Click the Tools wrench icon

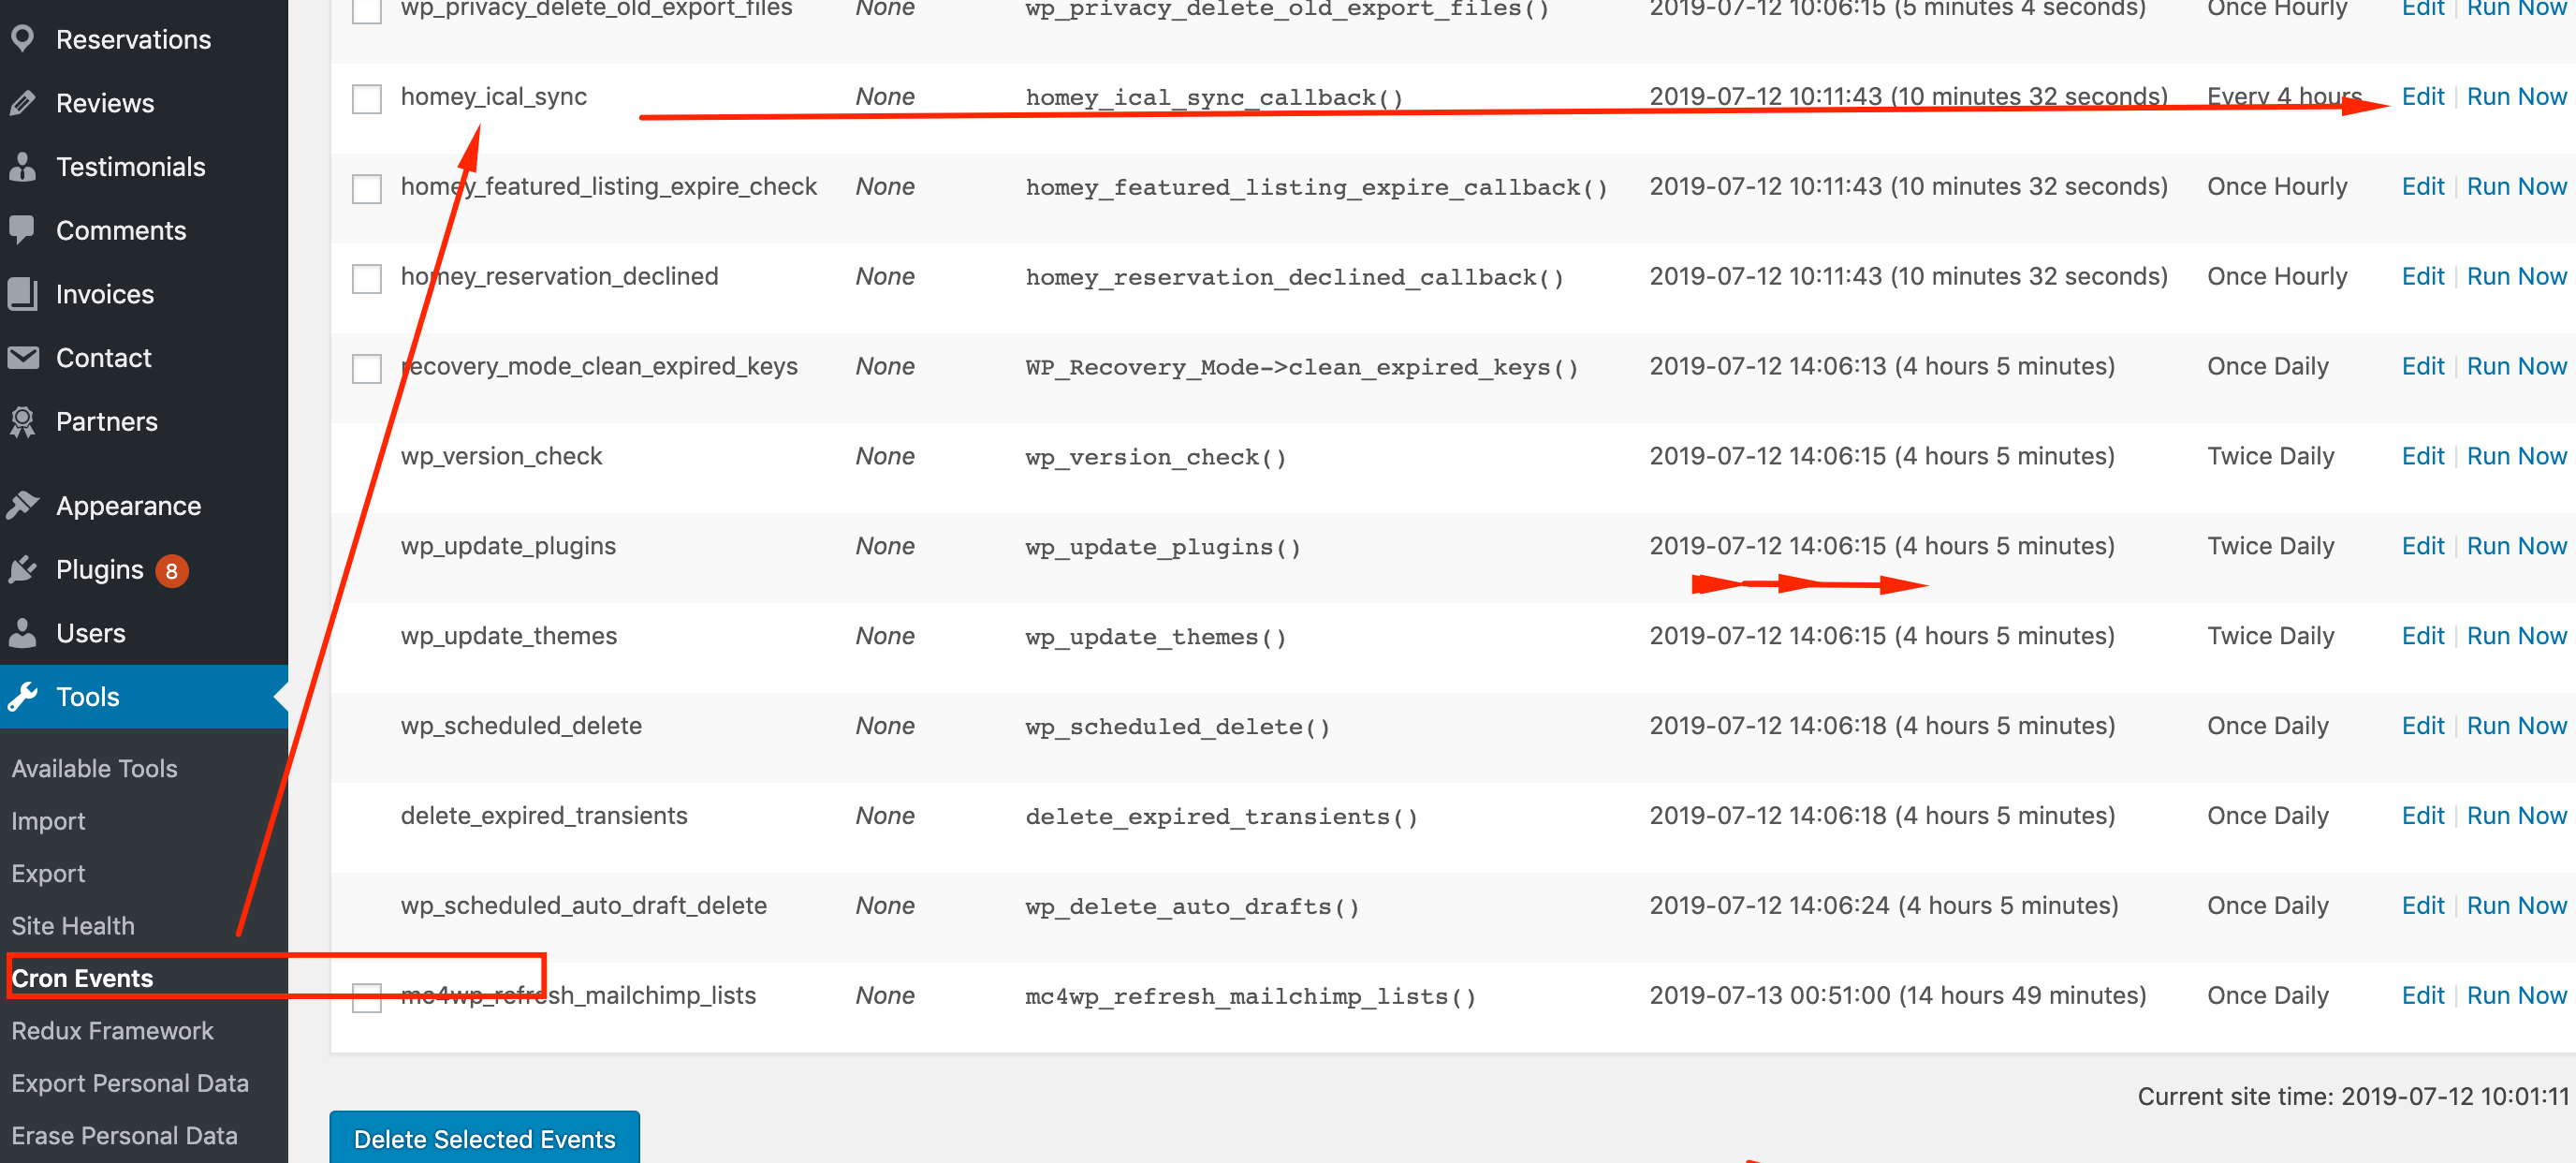[x=22, y=696]
